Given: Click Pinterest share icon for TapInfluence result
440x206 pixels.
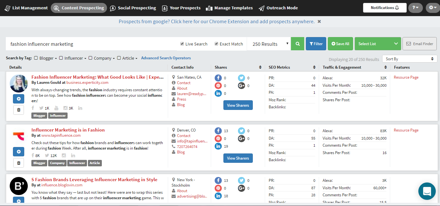Looking at the screenshot, I should point(218,139).
